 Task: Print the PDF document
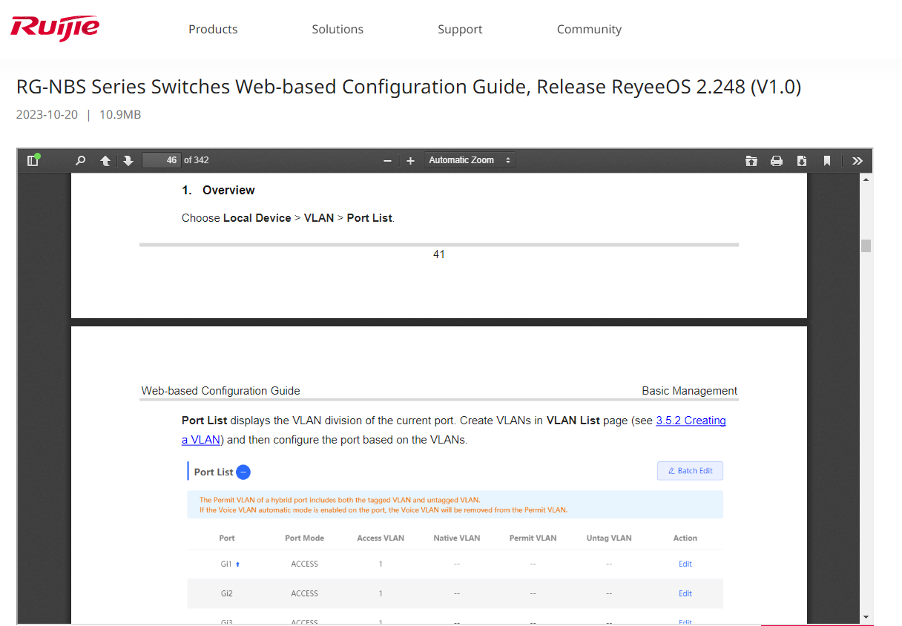(x=777, y=160)
